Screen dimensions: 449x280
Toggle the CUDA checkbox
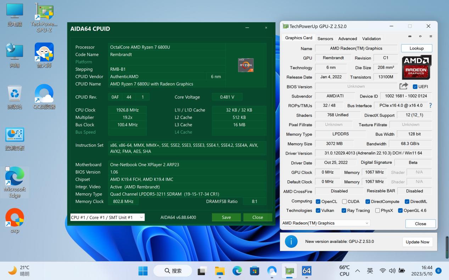pos(344,202)
